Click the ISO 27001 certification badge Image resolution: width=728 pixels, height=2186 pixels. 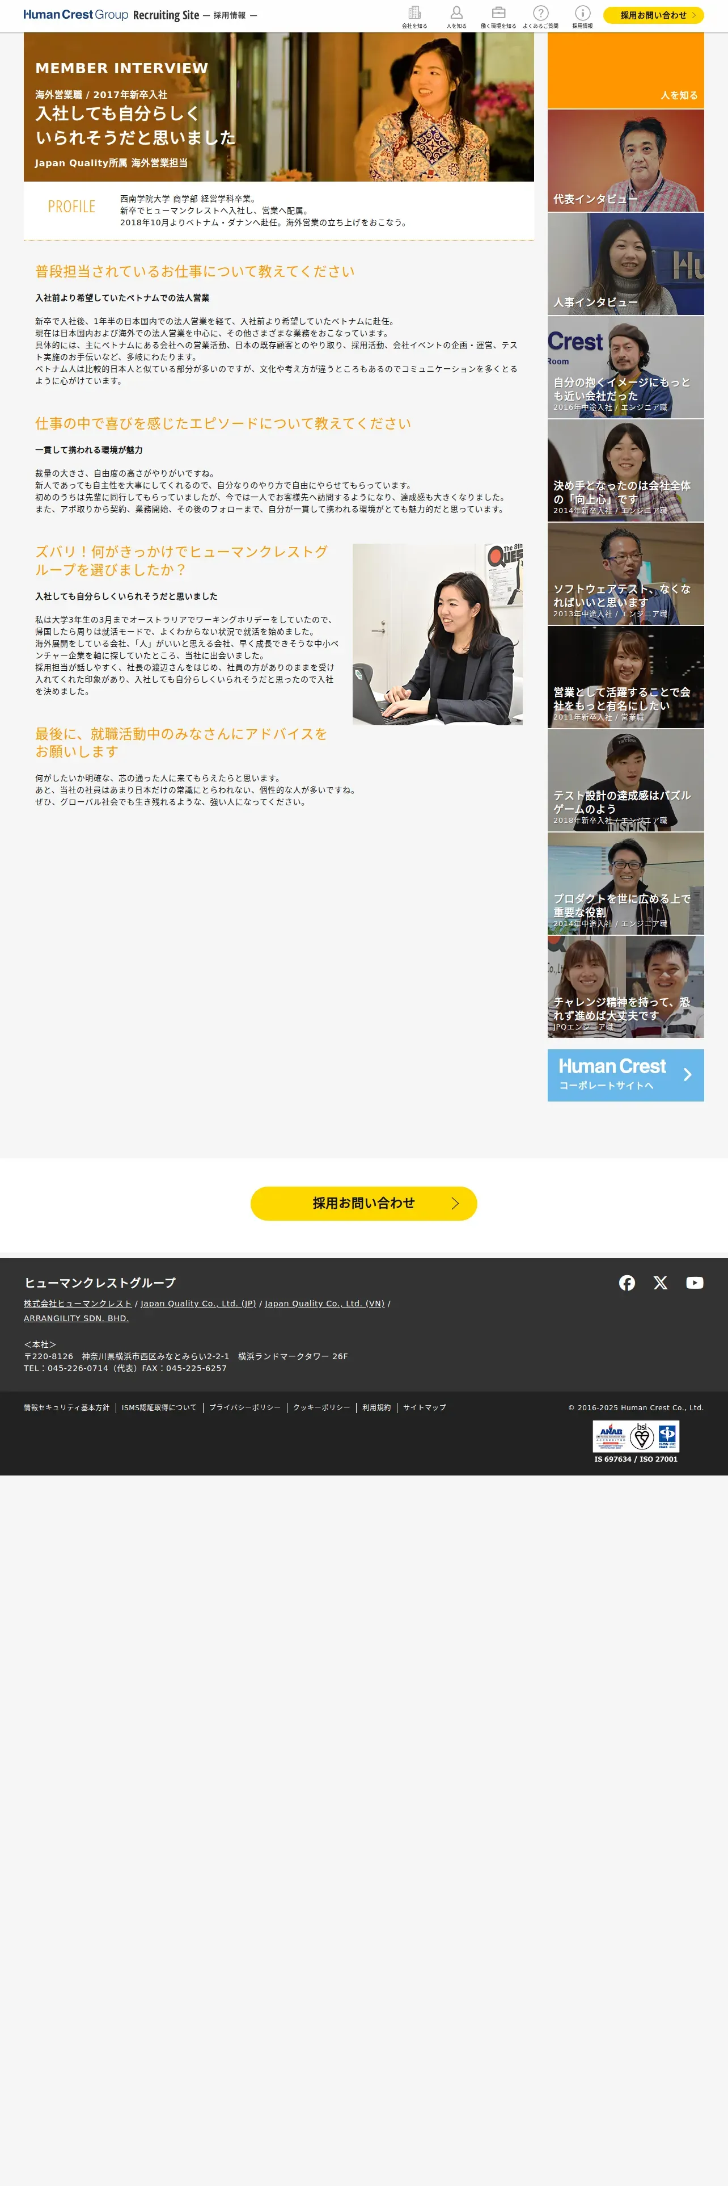coord(636,1442)
